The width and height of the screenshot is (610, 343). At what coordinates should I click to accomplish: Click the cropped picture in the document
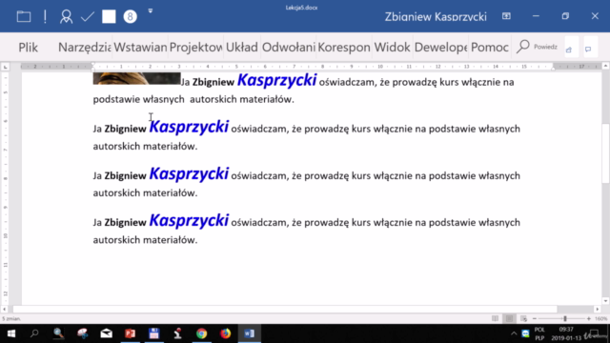click(136, 78)
